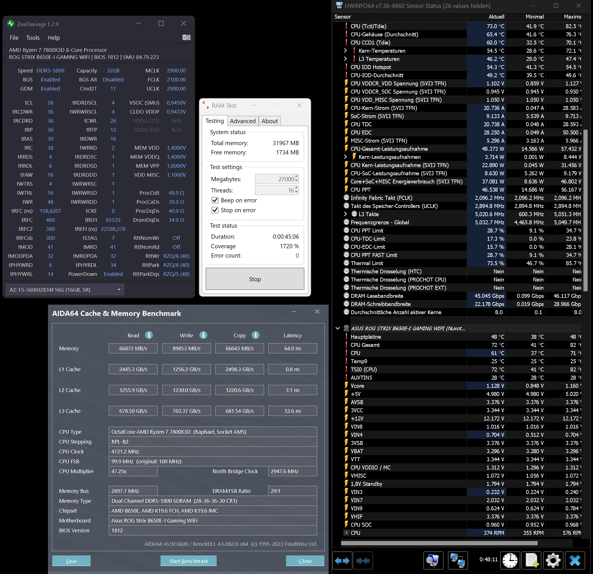This screenshot has width=593, height=574.
Task: Click circle icon of Thermal Limit row
Action: [x=346, y=263]
